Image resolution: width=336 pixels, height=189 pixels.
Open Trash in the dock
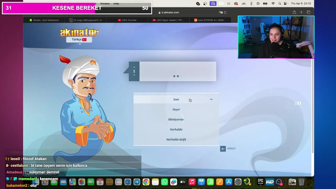[x=301, y=182]
